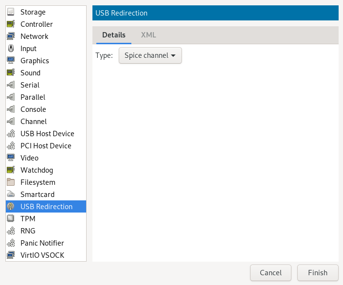This screenshot has height=285, width=343.
Task: Choose PCI Host Device entry
Action: (46, 146)
